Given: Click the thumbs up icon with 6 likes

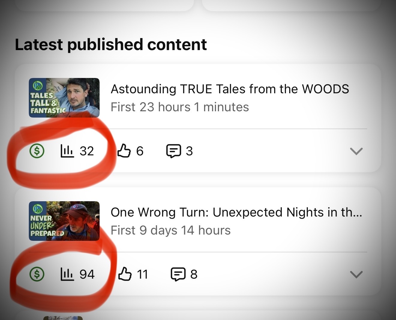Looking at the screenshot, I should tap(124, 151).
